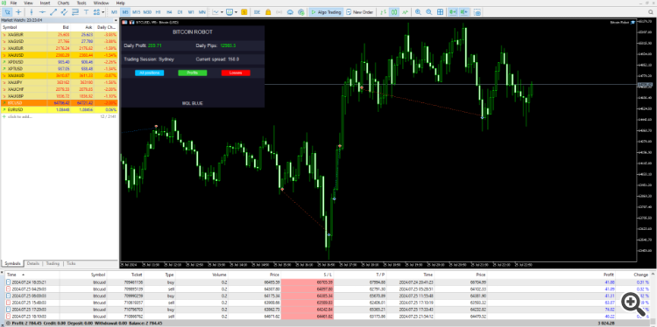Open the indicators list icon
Viewport: 657px width, 327px height.
click(215, 12)
